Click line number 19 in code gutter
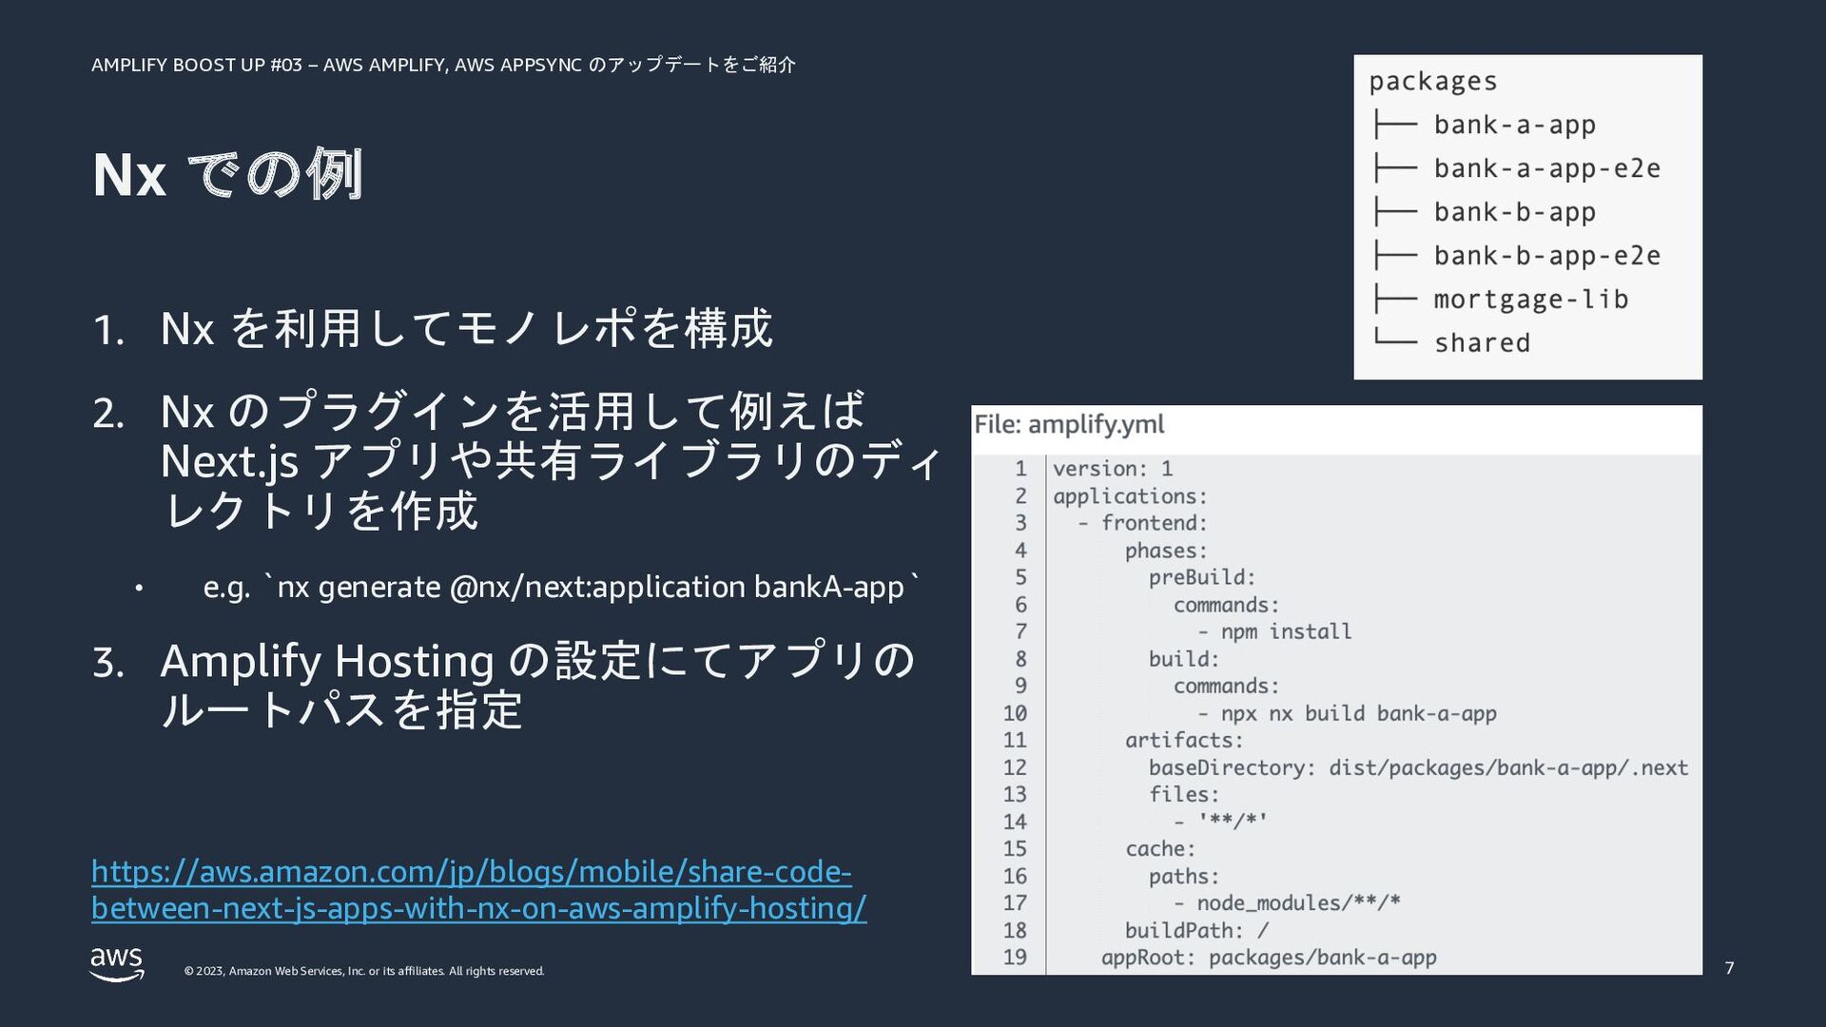Image resolution: width=1826 pixels, height=1027 pixels. [x=1015, y=958]
